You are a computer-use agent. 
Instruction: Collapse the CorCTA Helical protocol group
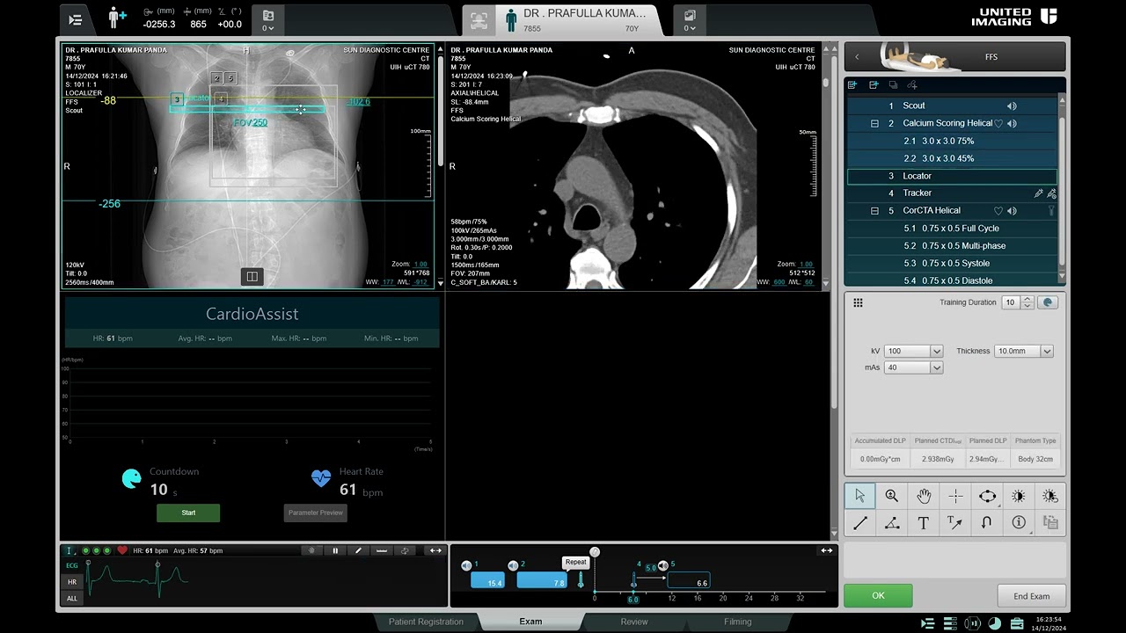pos(874,211)
